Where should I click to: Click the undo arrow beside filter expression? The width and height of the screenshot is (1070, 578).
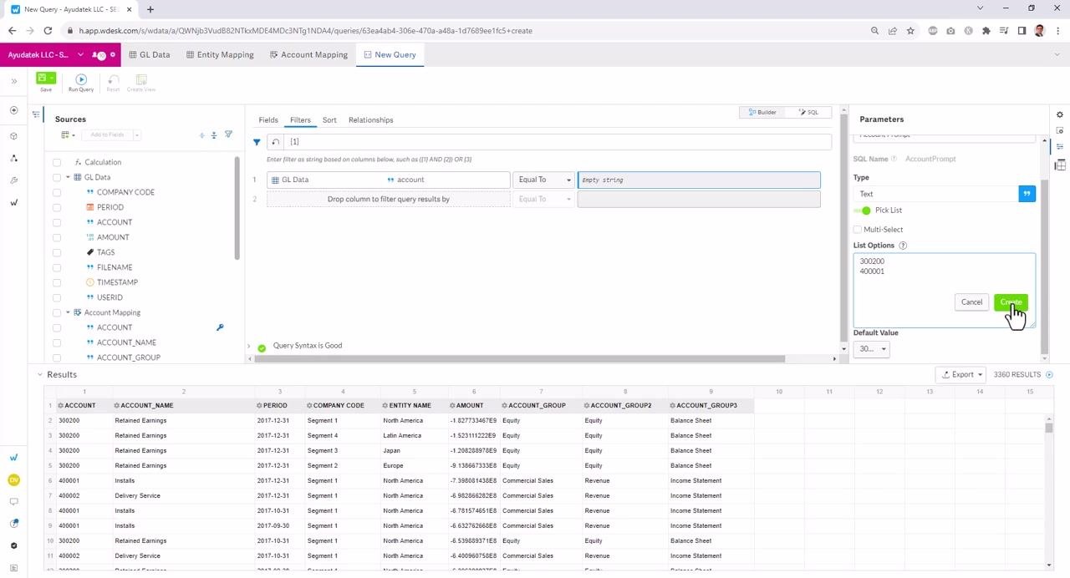(x=275, y=142)
